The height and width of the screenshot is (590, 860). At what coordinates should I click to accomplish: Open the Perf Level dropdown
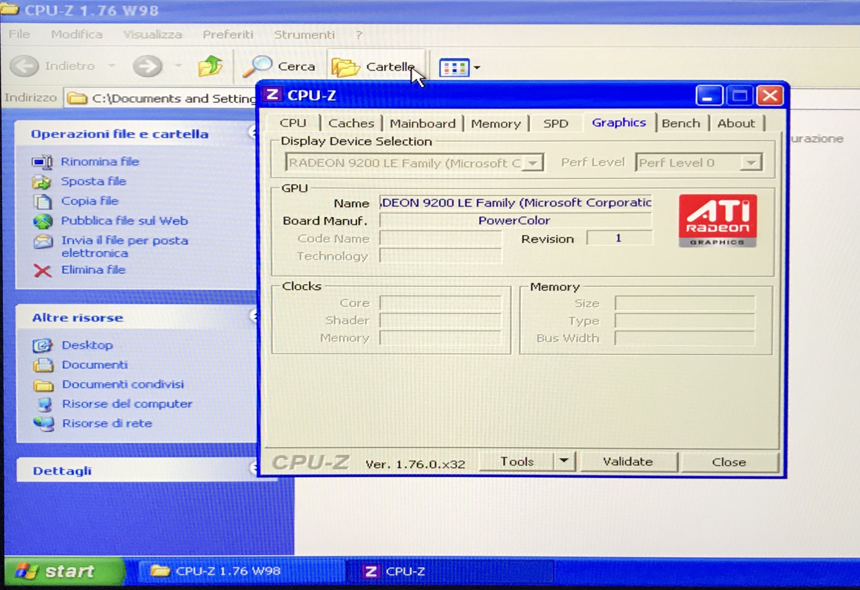point(750,163)
